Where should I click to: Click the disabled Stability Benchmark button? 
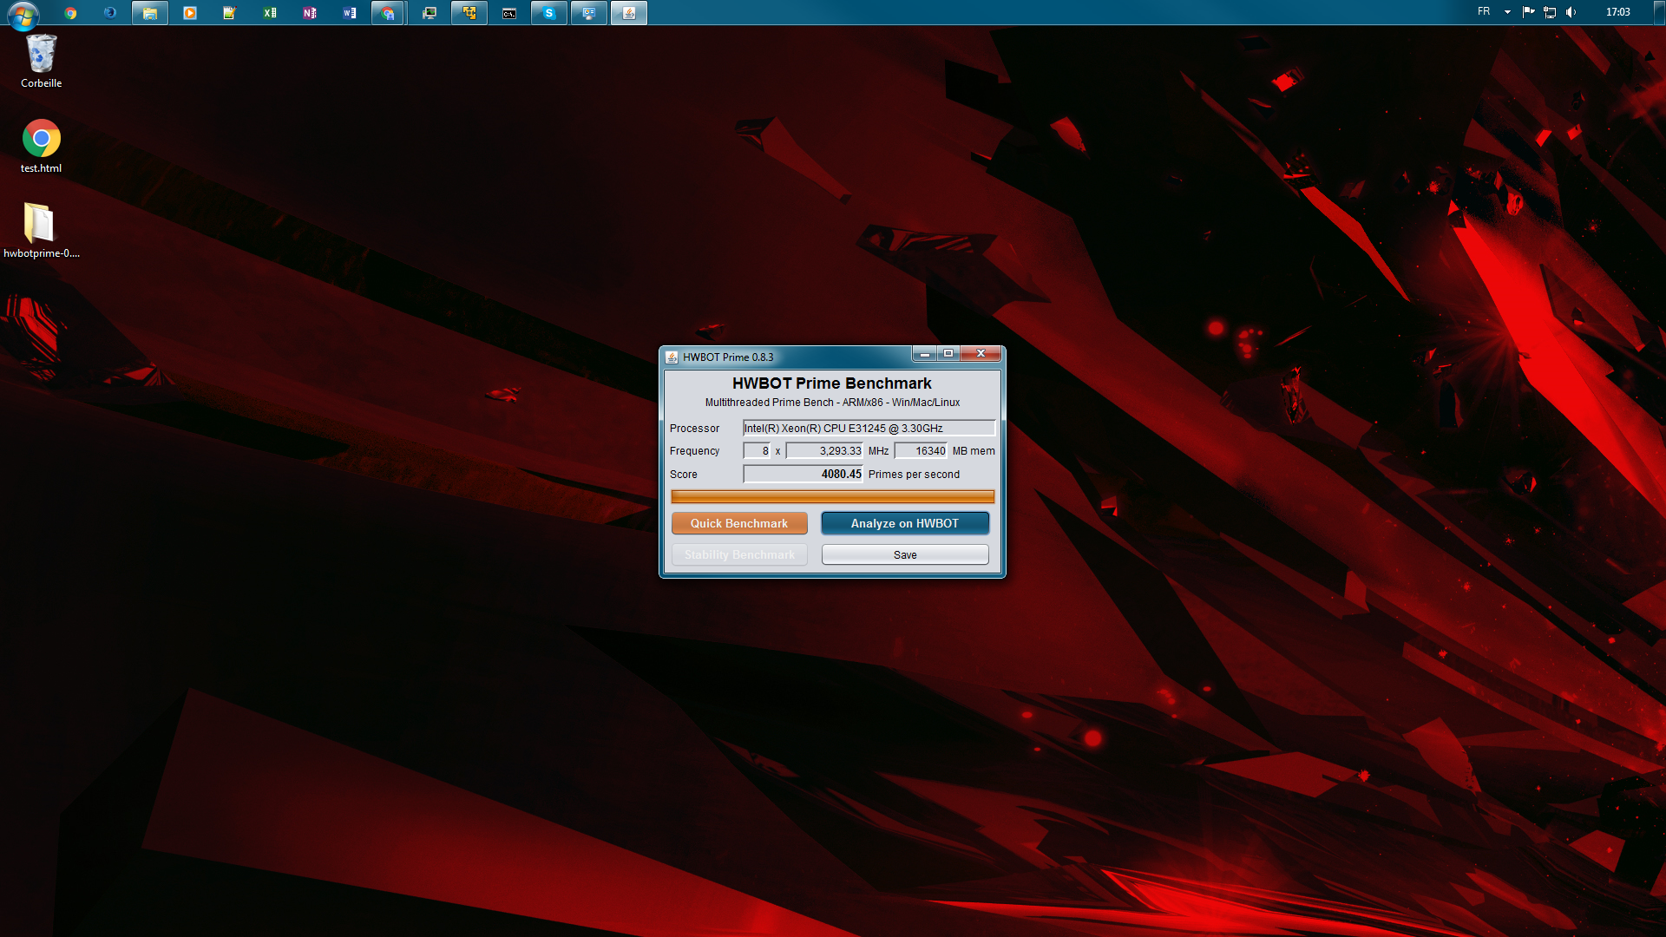point(739,555)
